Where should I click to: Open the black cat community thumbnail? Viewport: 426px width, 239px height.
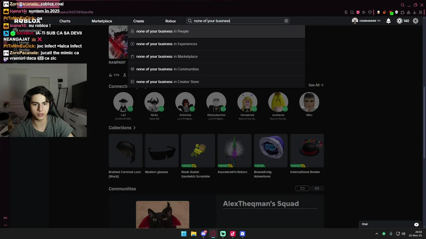pyautogui.click(x=162, y=215)
